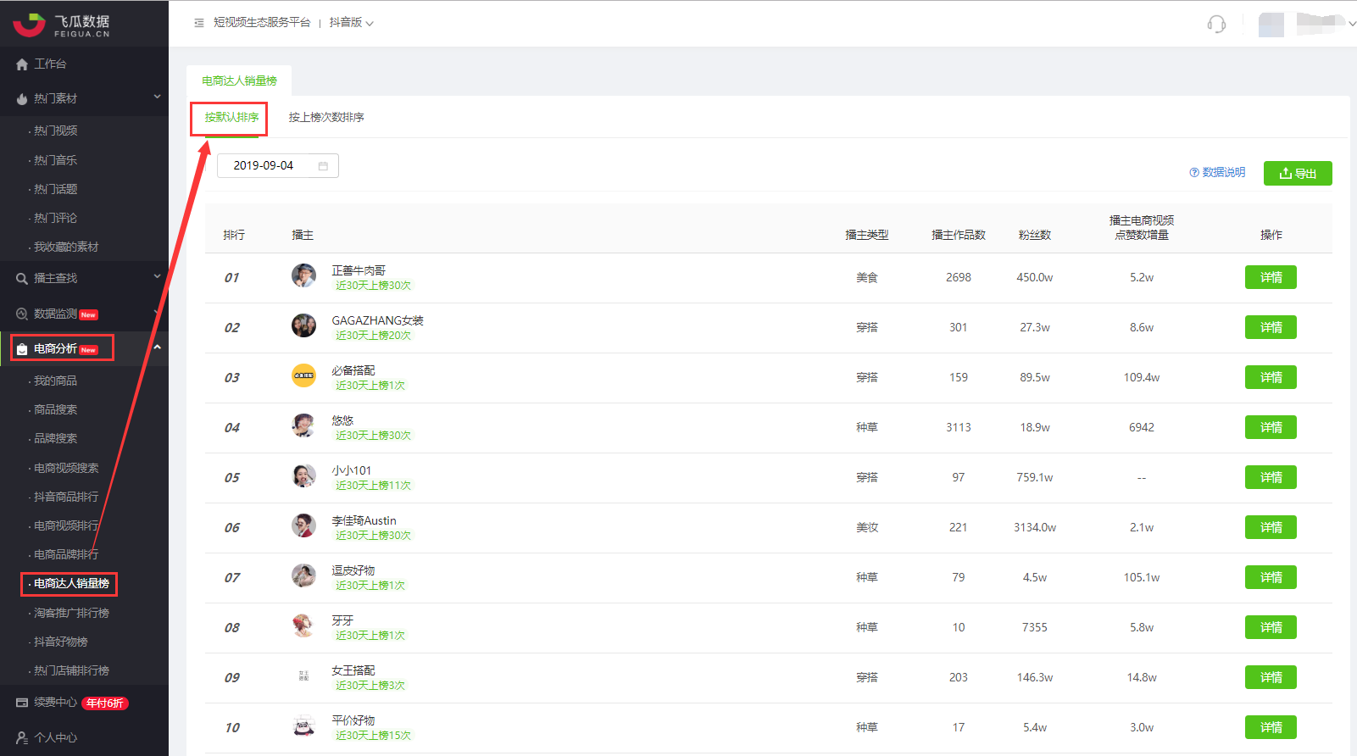This screenshot has height=756, width=1357.
Task: Open 热门店铺排行榜 sidebar item
Action: [x=71, y=670]
